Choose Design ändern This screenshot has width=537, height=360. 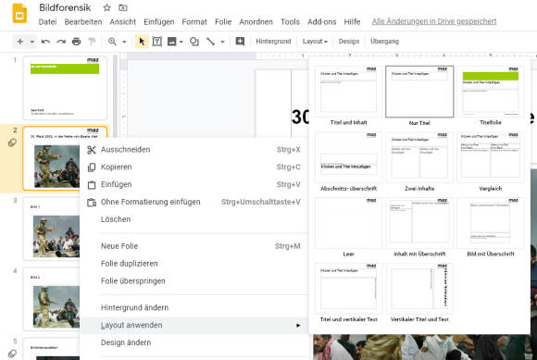(x=194, y=342)
